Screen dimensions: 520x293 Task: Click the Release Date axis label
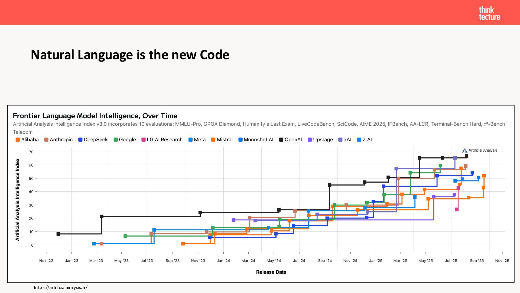pyautogui.click(x=271, y=272)
